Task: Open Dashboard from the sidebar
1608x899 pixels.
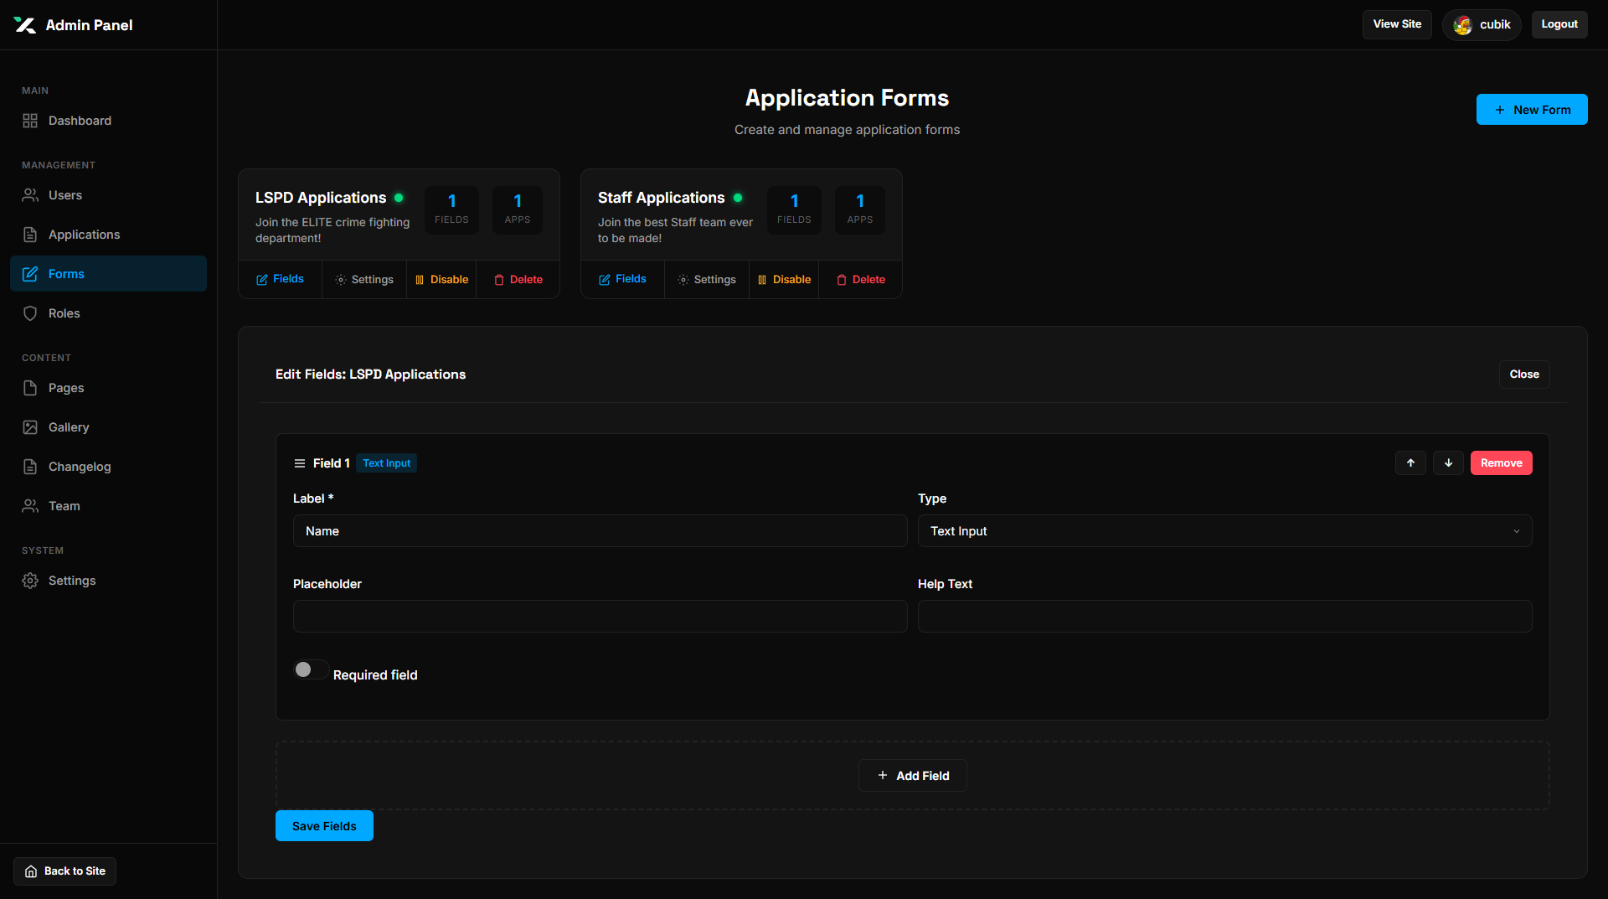Action: tap(108, 121)
